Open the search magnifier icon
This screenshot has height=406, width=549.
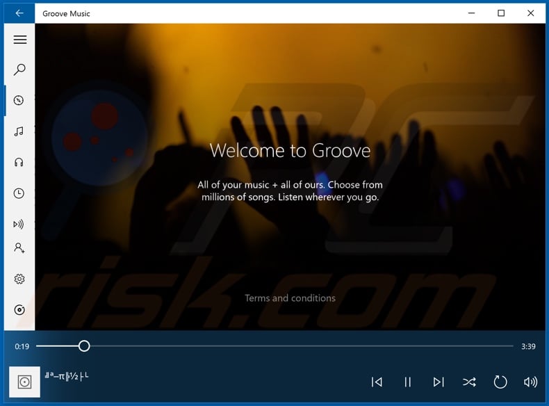[19, 70]
